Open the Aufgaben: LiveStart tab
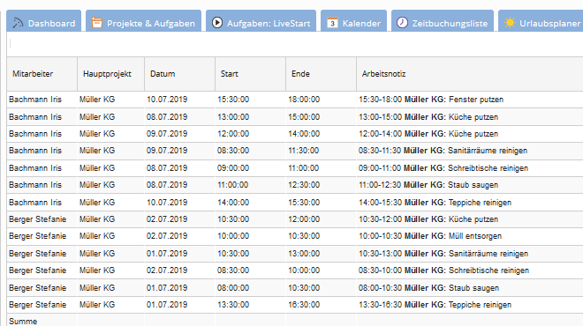 pyautogui.click(x=261, y=21)
